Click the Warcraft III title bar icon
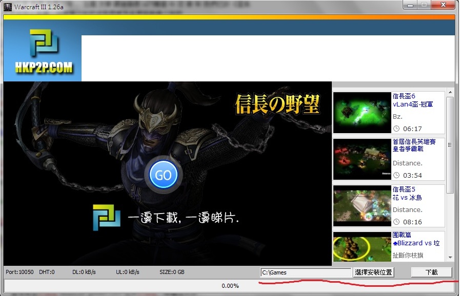460x296 pixels. click(x=7, y=7)
